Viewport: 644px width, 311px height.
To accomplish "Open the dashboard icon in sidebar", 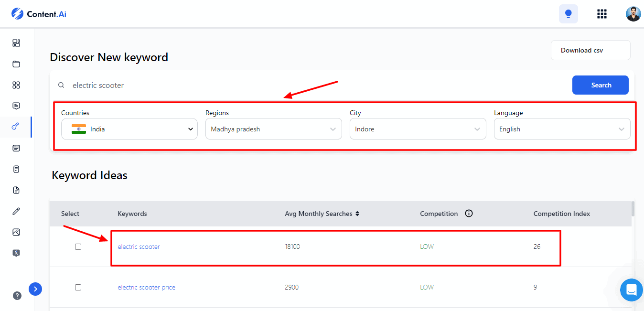I will [x=16, y=43].
